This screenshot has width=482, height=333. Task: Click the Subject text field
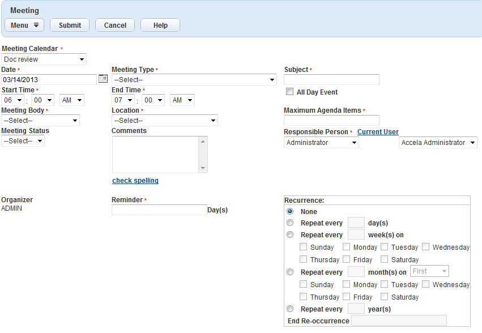tap(331, 80)
